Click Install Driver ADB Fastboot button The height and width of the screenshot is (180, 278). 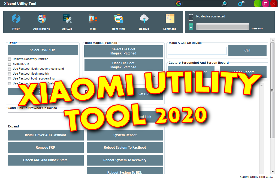tap(46, 135)
